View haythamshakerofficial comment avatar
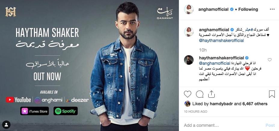The height and width of the screenshot is (131, 279). (x=189, y=60)
